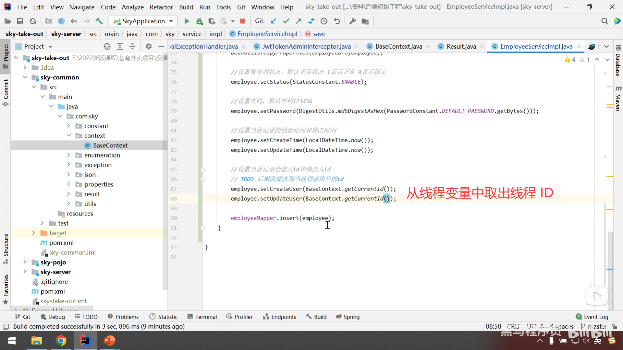Stop the running application
Screen dimensions: 623x350
point(242,21)
